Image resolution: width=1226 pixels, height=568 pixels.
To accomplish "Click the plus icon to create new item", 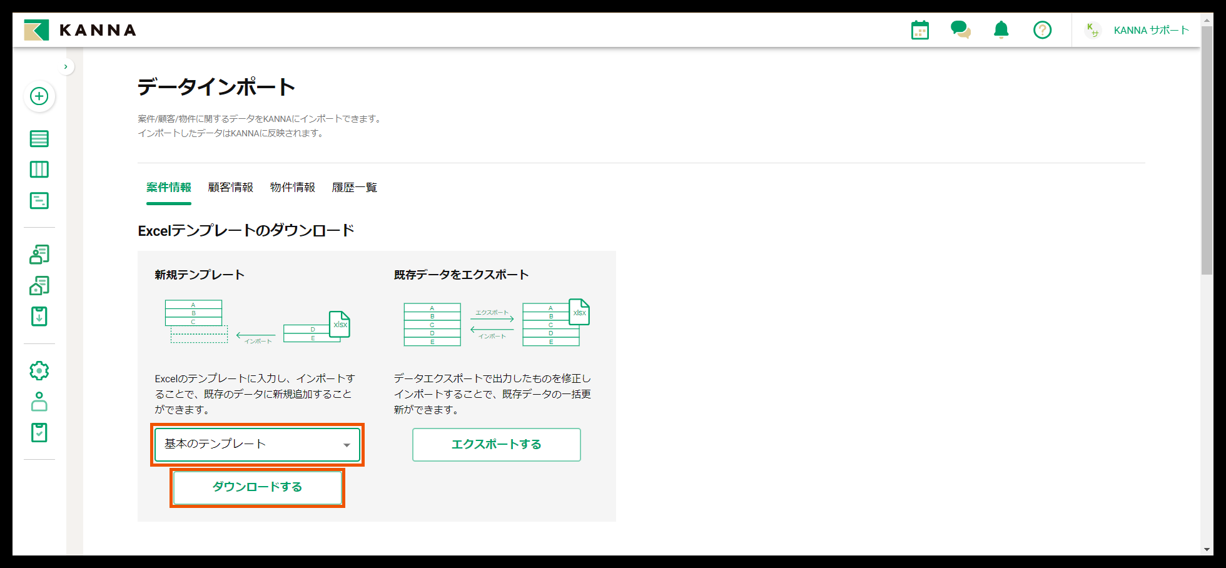I will click(39, 97).
